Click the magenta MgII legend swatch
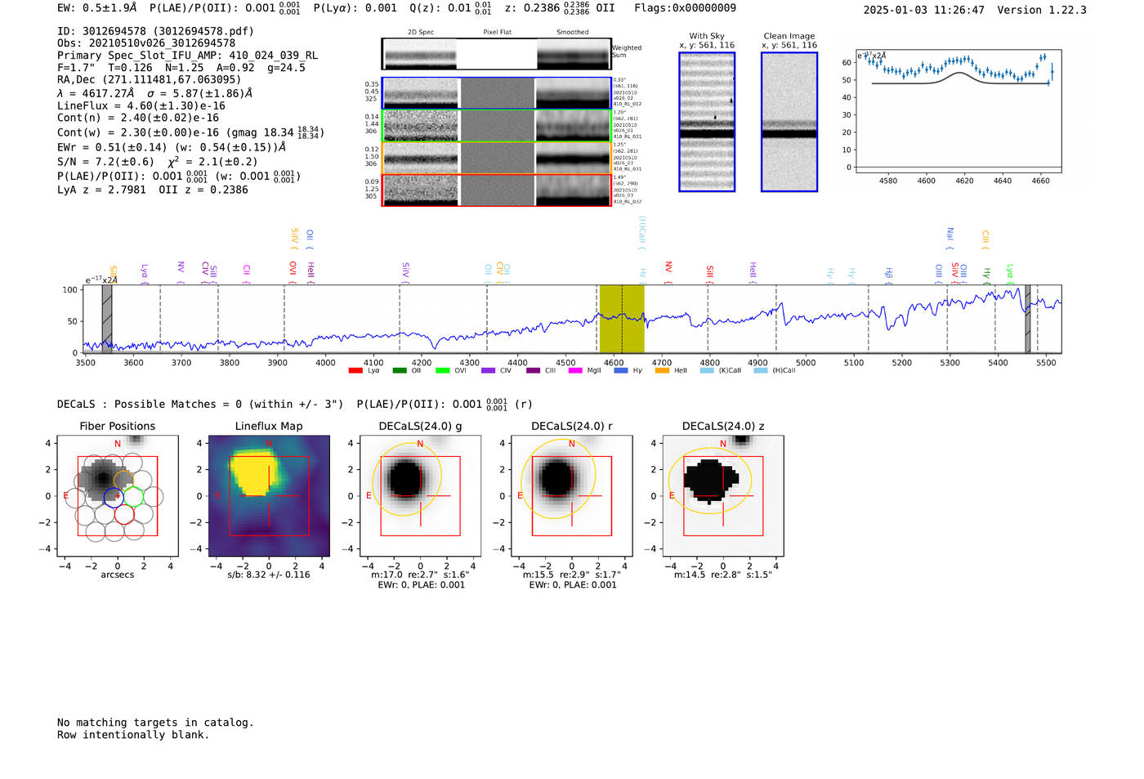This screenshot has width=1144, height=779. [x=575, y=370]
